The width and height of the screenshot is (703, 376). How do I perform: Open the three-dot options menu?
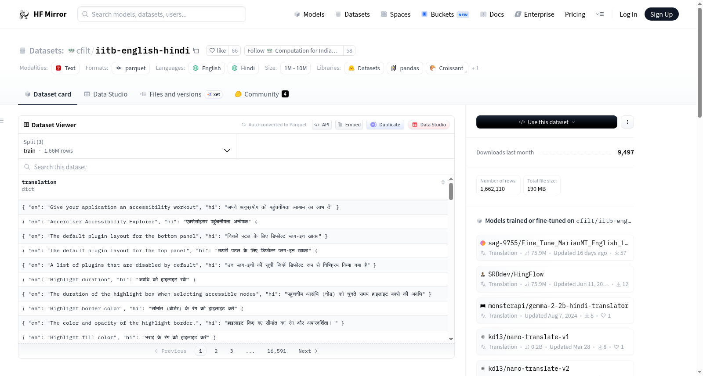pos(627,122)
